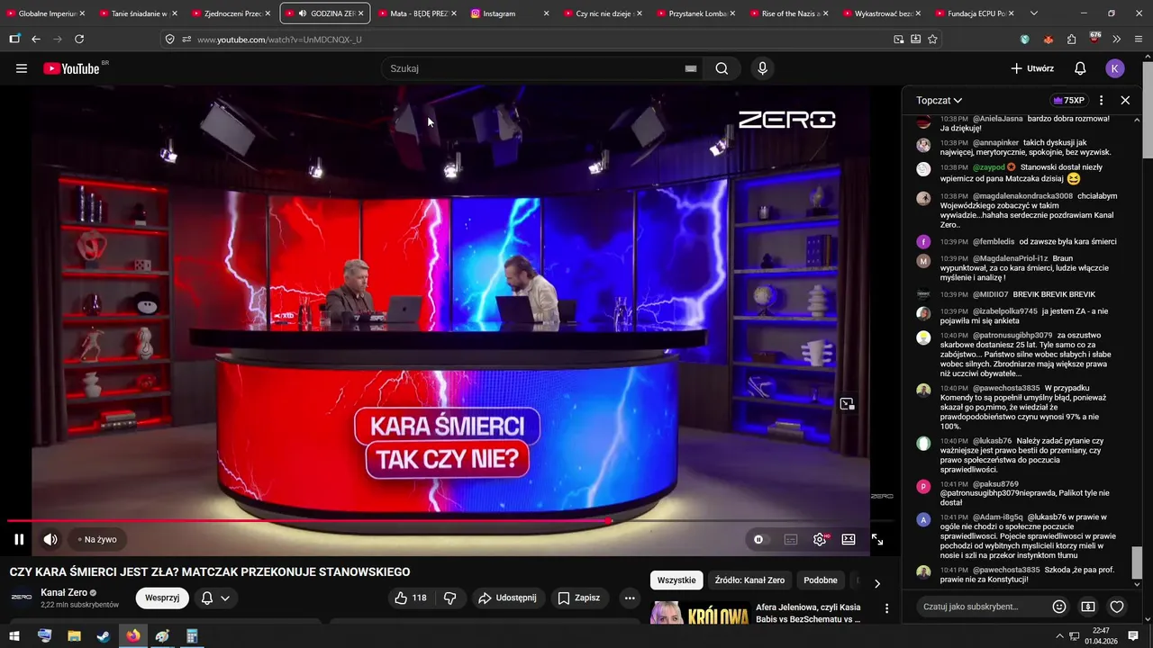The image size is (1153, 648).
Task: Start voice search with microphone
Action: [x=763, y=68]
